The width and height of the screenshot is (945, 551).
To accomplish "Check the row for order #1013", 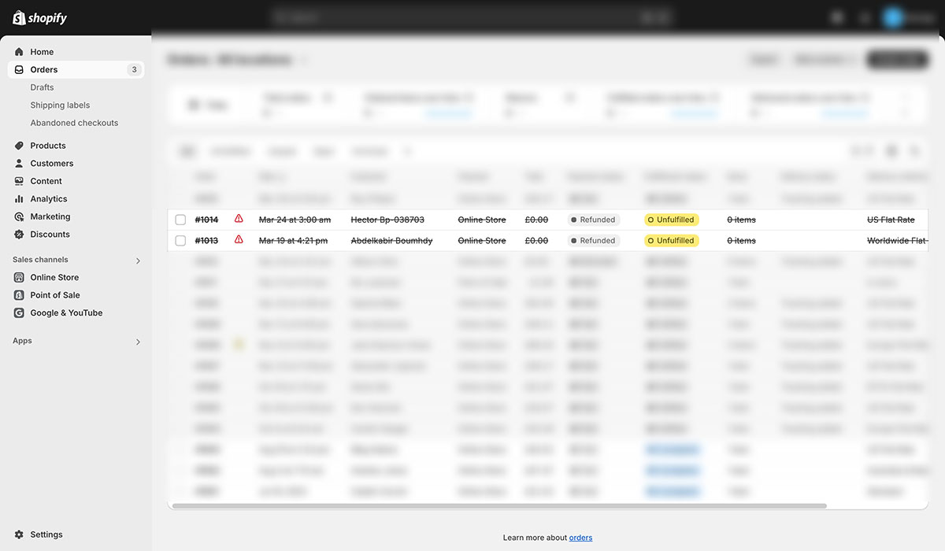I will click(180, 240).
